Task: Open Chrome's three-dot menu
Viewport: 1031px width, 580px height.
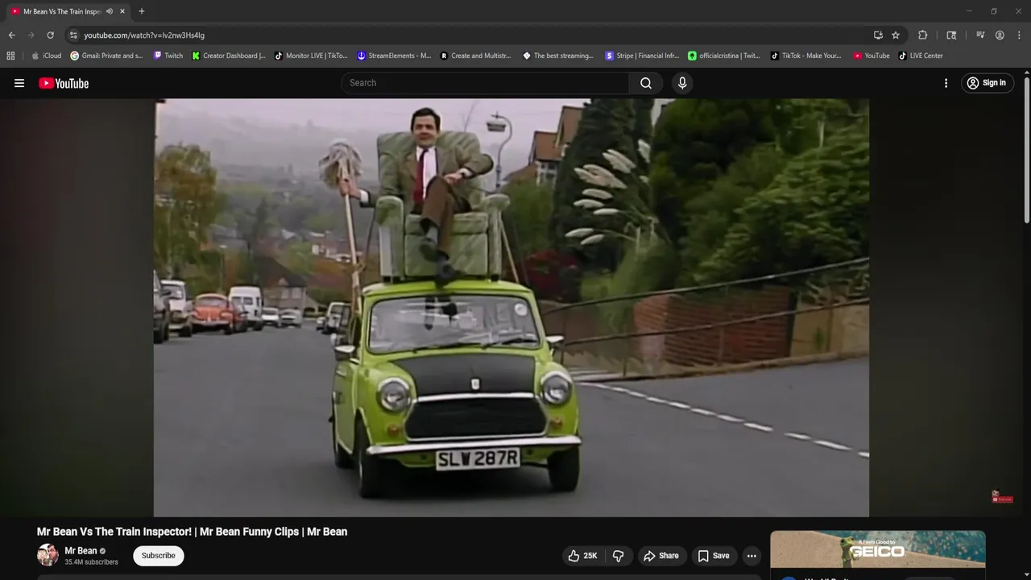Action: tap(1019, 35)
